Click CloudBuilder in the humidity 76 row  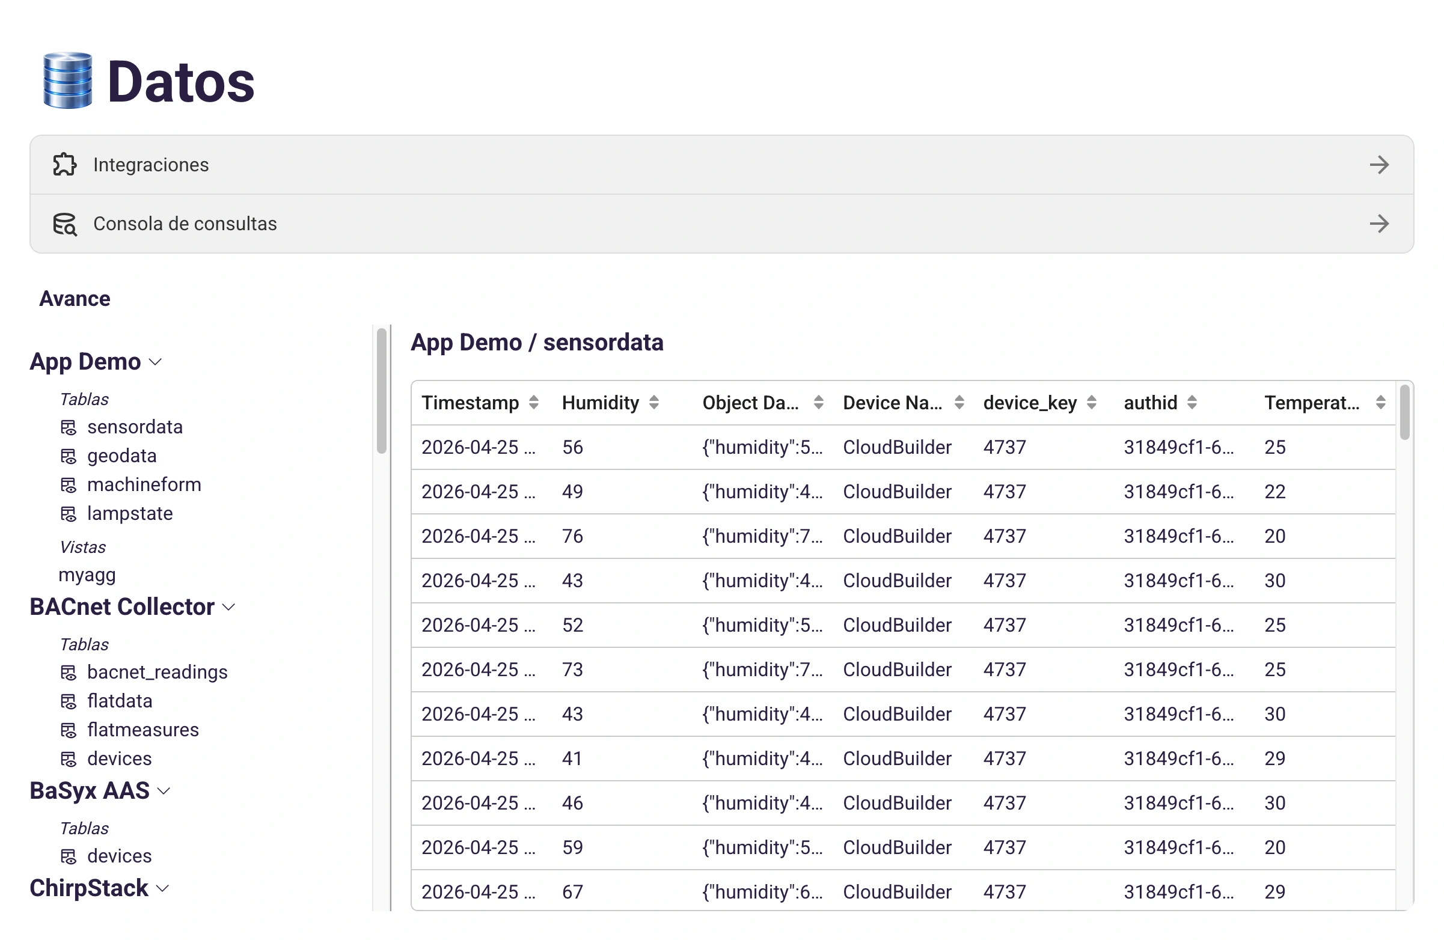pos(897,536)
